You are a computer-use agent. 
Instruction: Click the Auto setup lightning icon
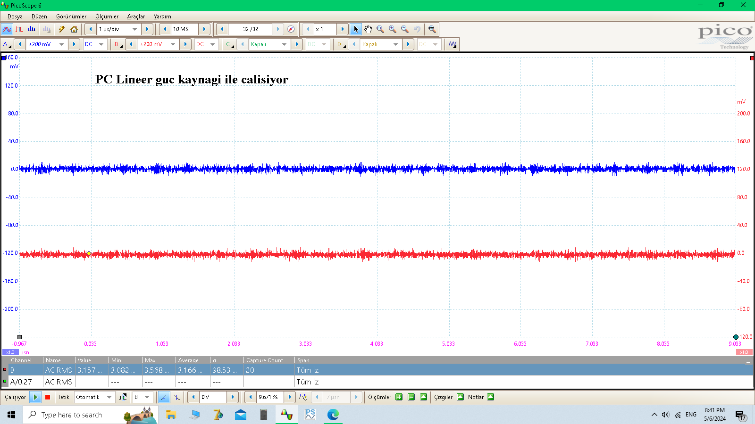[x=62, y=29]
